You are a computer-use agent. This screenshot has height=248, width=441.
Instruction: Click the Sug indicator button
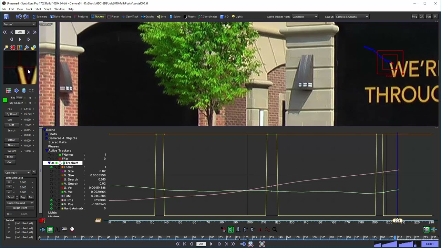[428, 17]
